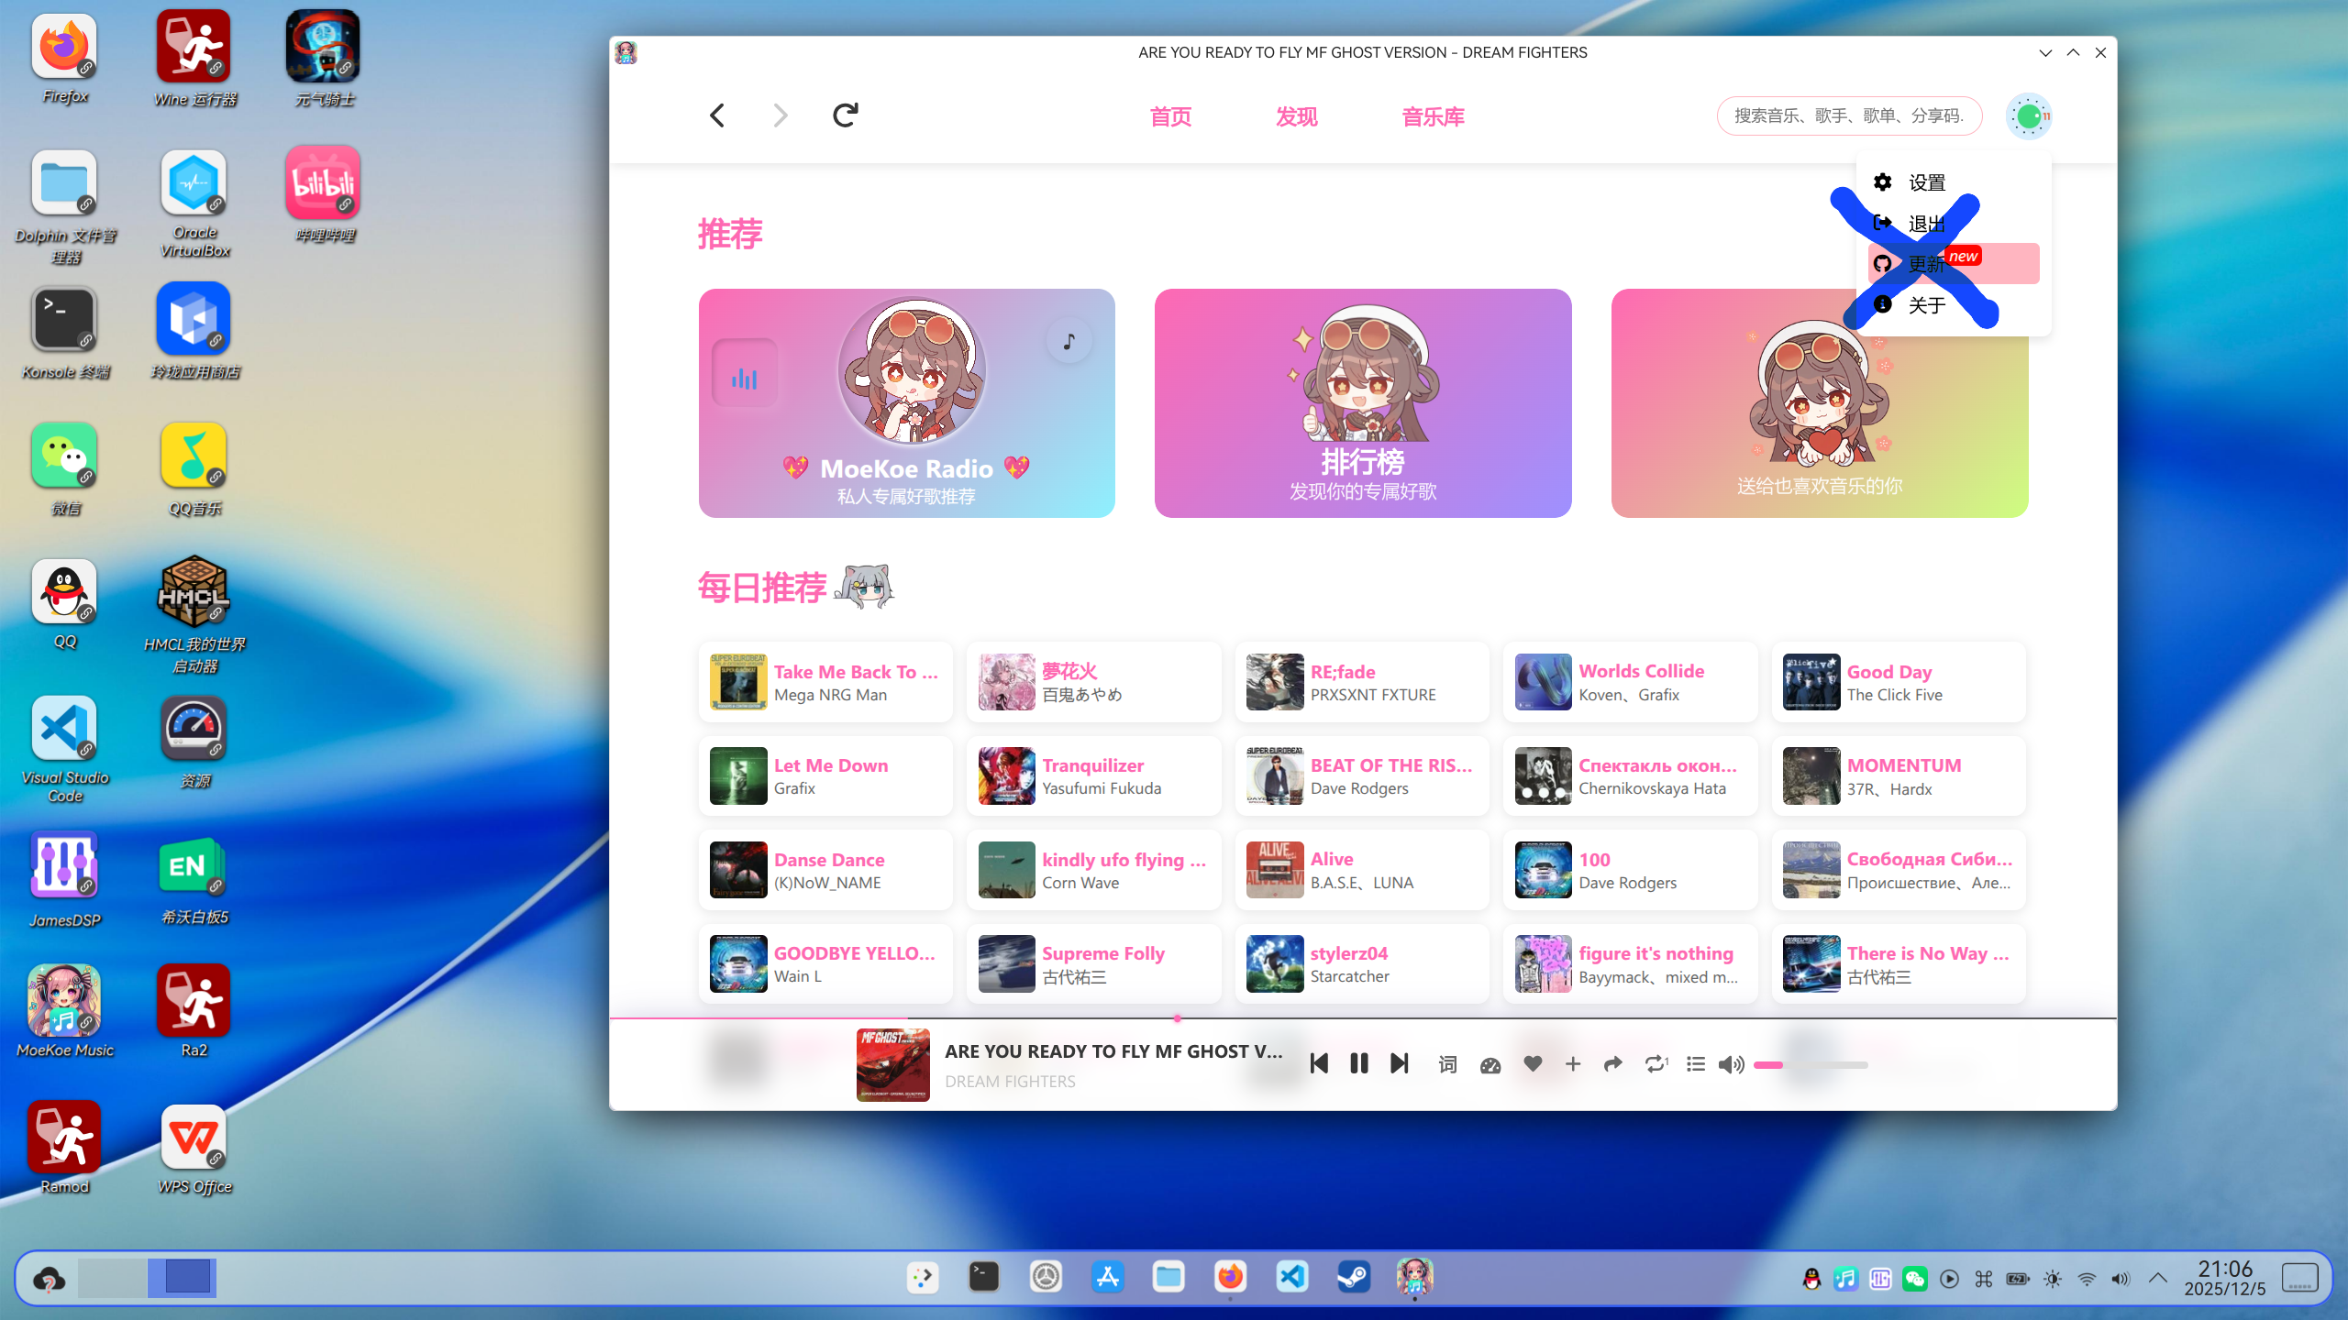2348x1320 pixels.
Task: Play MOMENTUM by 37R, Hardx
Action: tap(1899, 775)
